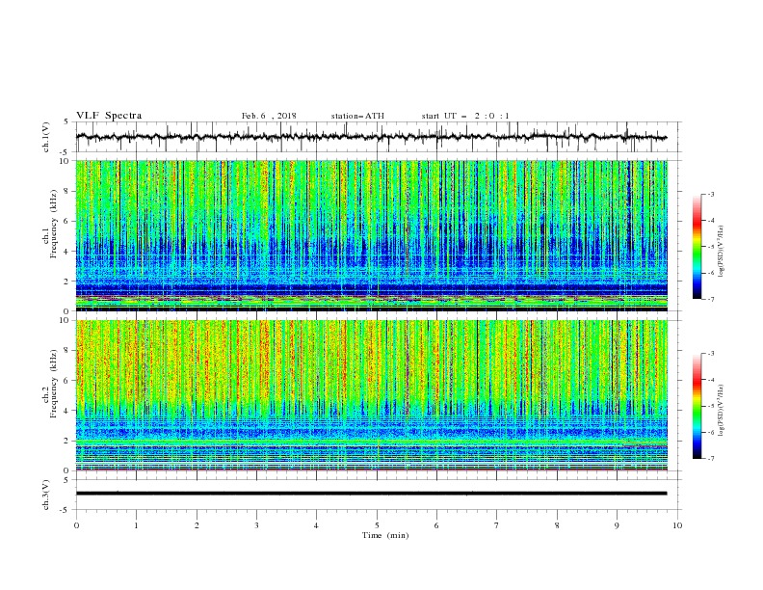Click inside the ch.2 spectrogram panel
Screen dimensions: 763x590
coord(371,395)
